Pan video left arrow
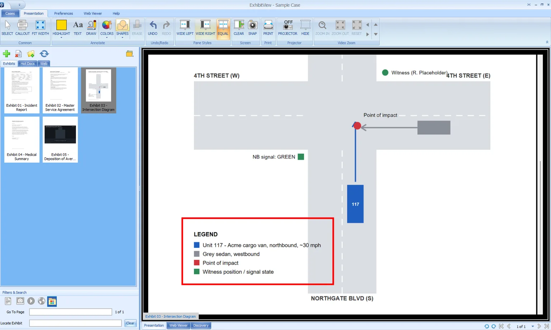The image size is (551, 330). 367,25
